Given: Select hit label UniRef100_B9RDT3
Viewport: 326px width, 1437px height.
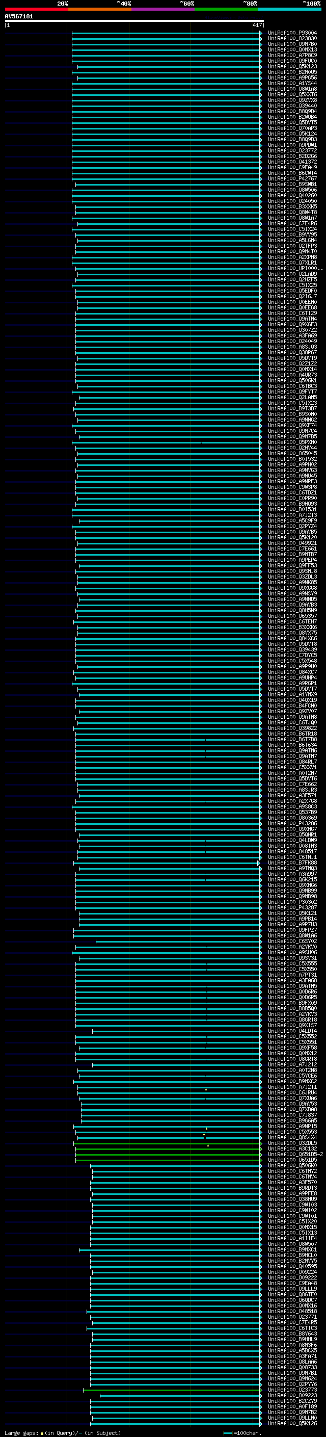Looking at the screenshot, I should click(x=292, y=1188).
